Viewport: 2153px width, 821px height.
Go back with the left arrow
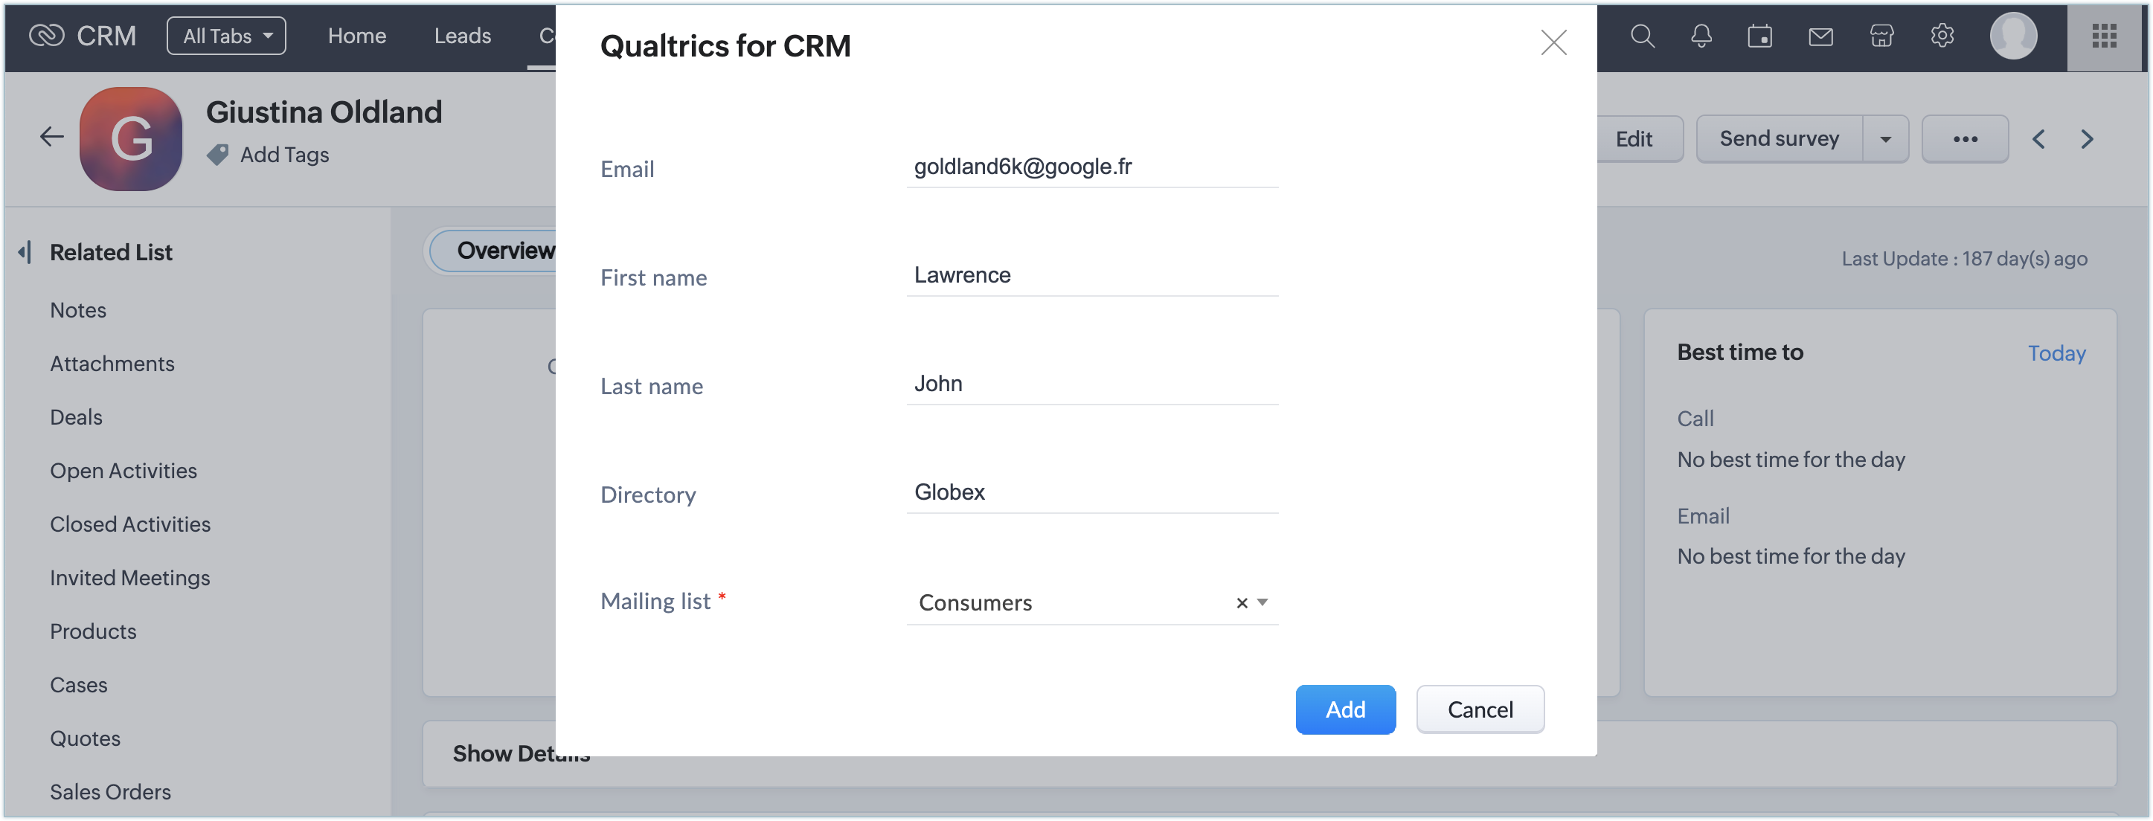point(52,136)
